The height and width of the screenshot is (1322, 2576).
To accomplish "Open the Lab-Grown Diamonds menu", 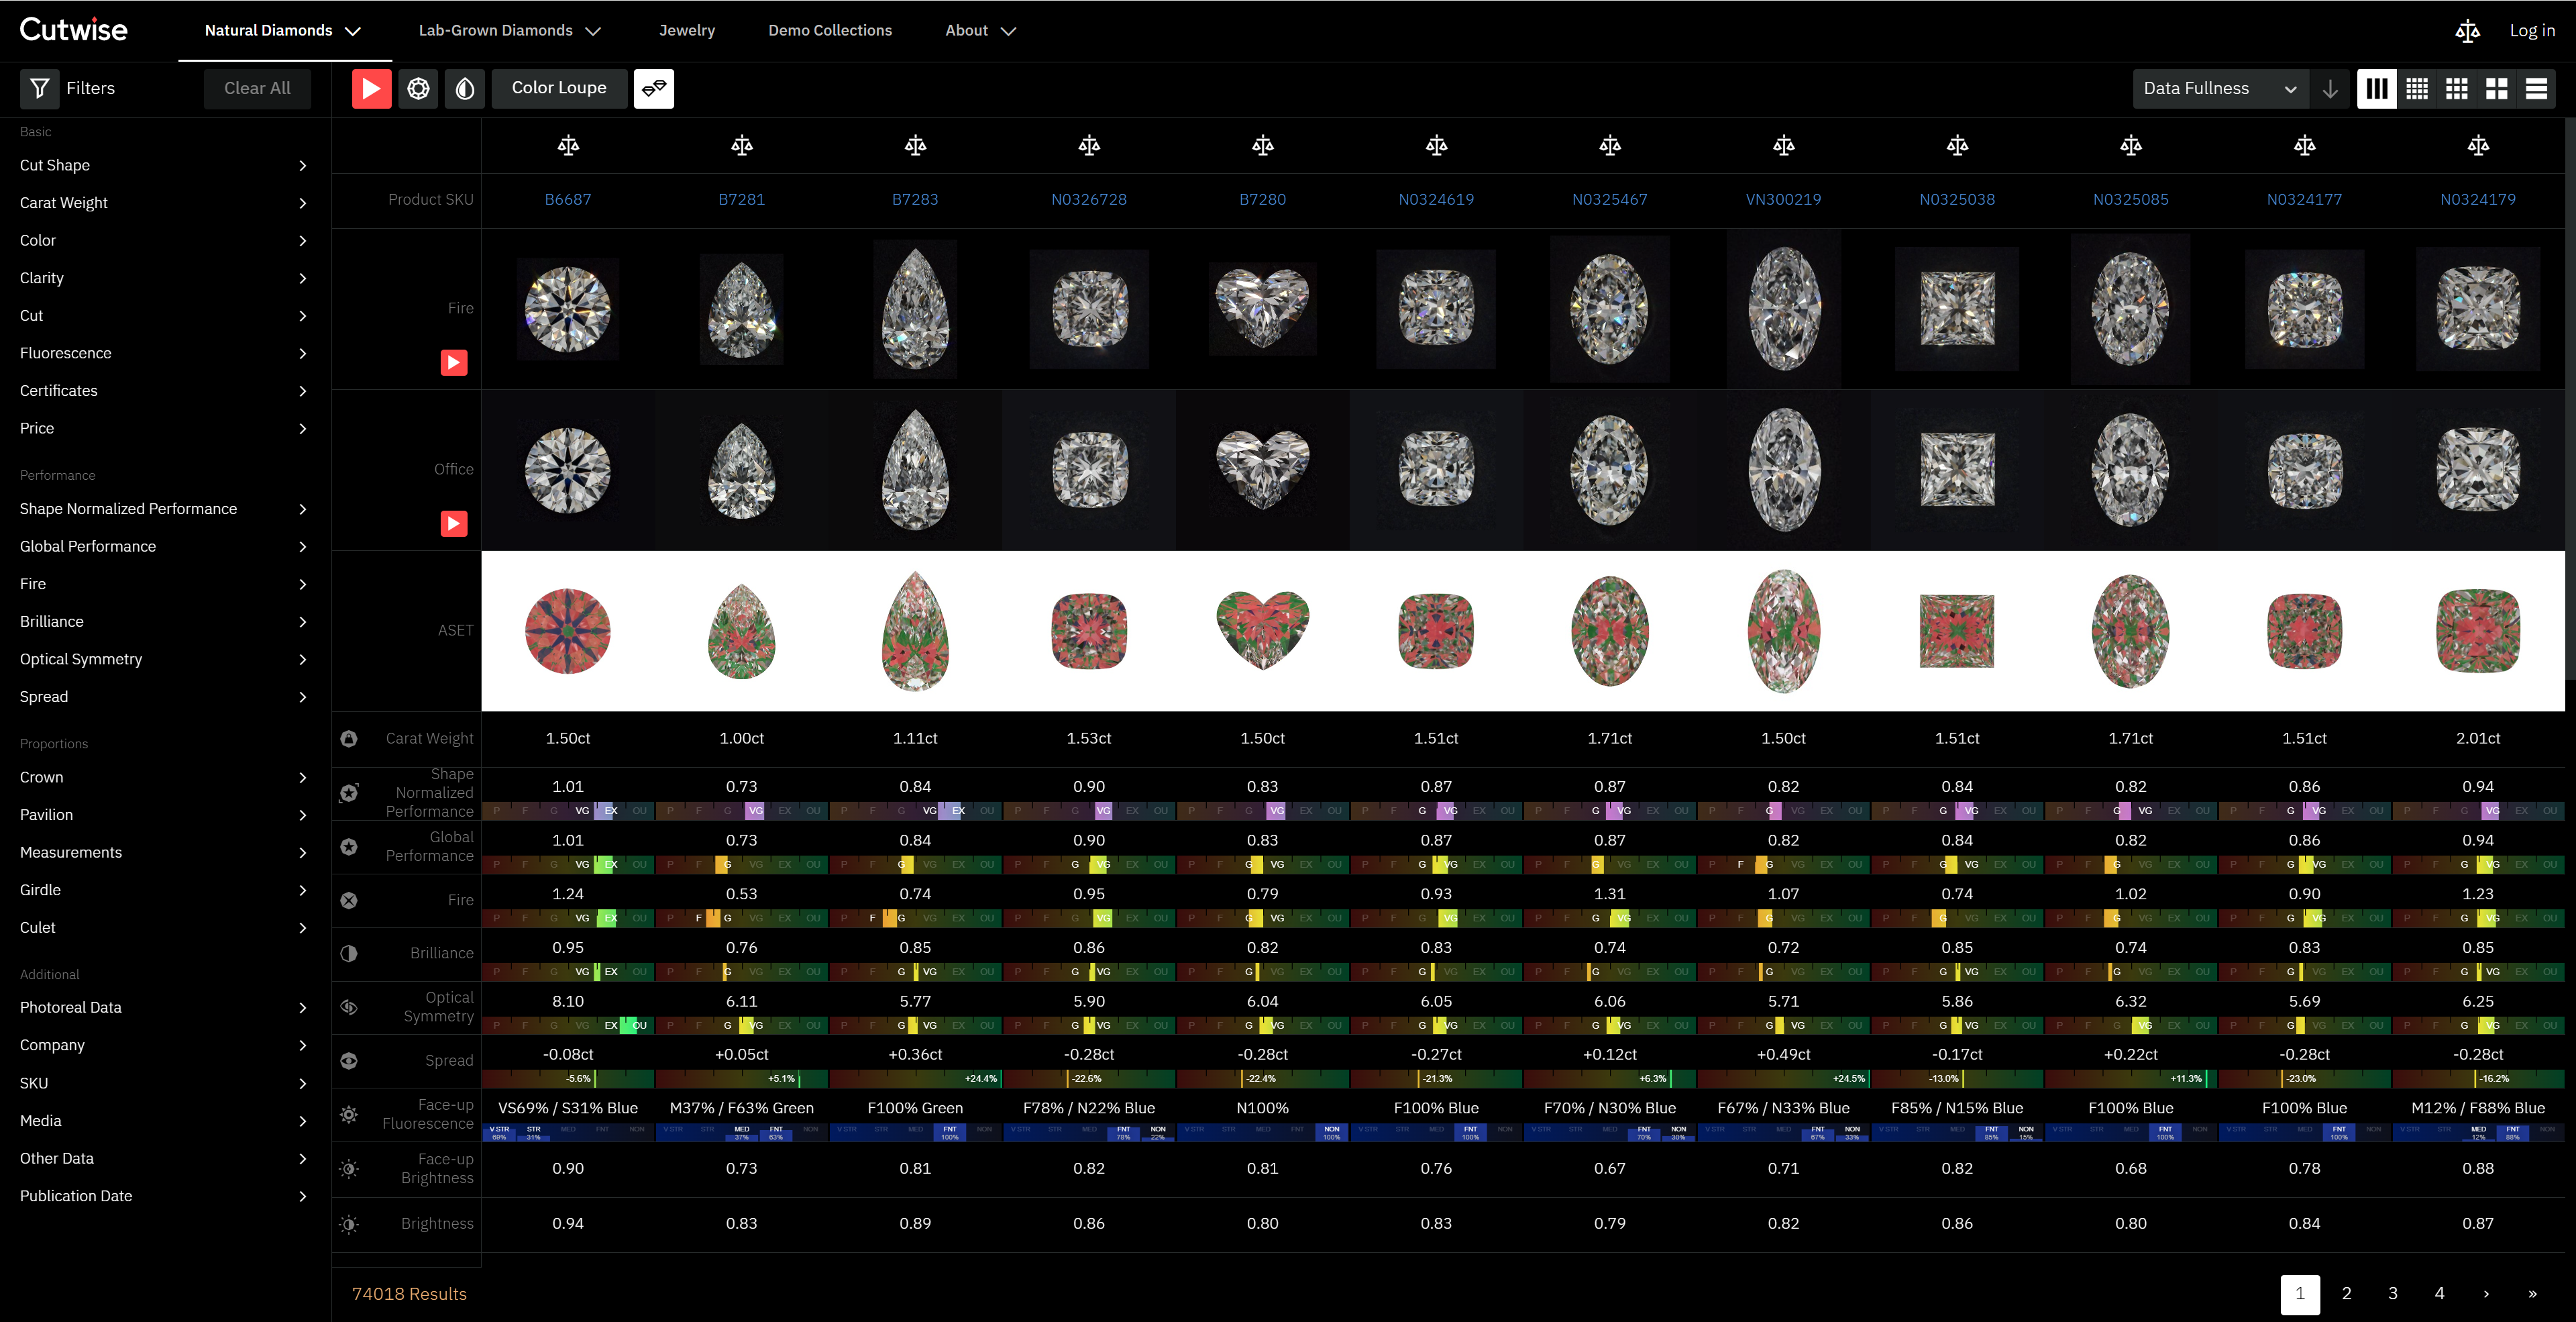I will pyautogui.click(x=509, y=31).
